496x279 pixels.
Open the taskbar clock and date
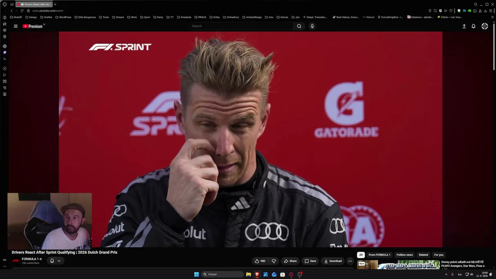tap(482, 274)
